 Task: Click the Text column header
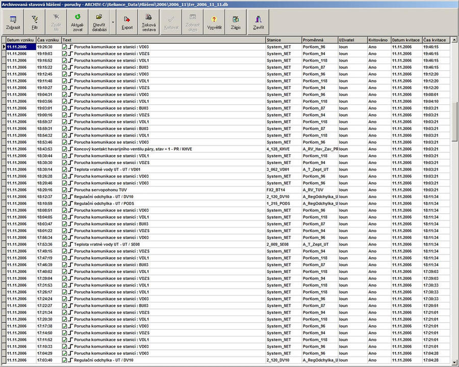point(164,40)
